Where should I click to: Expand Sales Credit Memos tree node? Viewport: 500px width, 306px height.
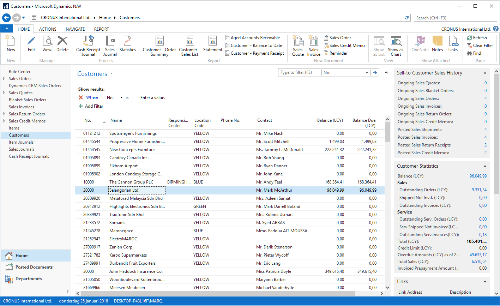tap(4, 121)
